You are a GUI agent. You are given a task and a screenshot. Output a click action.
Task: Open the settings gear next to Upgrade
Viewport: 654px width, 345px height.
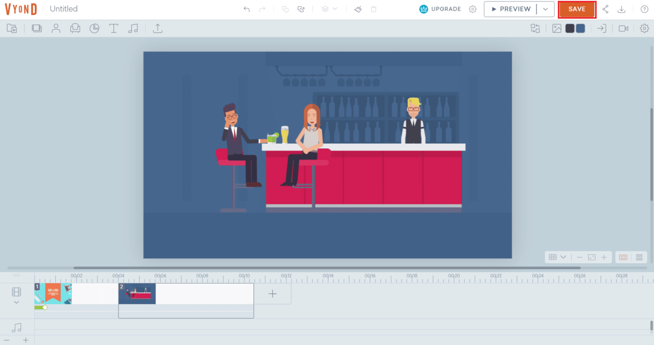(x=473, y=9)
